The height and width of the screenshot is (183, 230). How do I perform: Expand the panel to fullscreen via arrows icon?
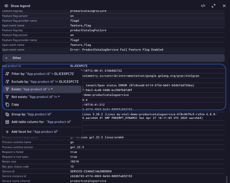click(x=213, y=6)
